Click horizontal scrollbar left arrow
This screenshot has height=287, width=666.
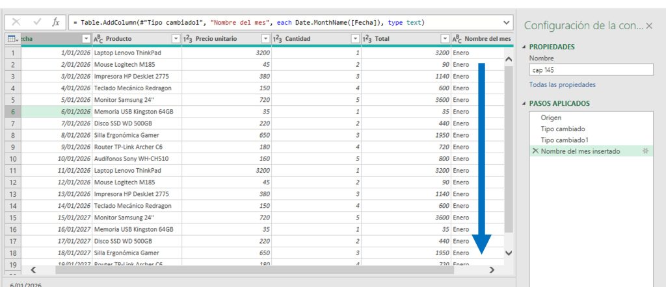pos(34,269)
